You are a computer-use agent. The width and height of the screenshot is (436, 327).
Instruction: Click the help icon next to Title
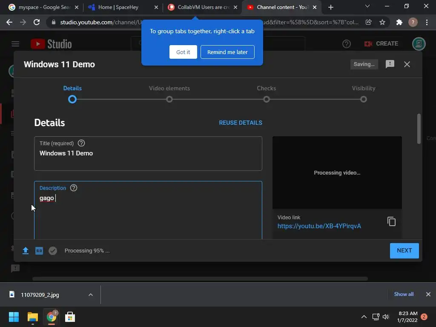click(x=81, y=143)
